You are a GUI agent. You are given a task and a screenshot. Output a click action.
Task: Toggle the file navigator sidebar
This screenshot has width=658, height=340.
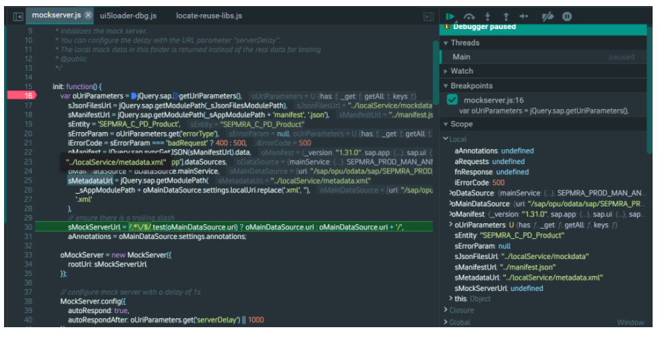(18, 16)
